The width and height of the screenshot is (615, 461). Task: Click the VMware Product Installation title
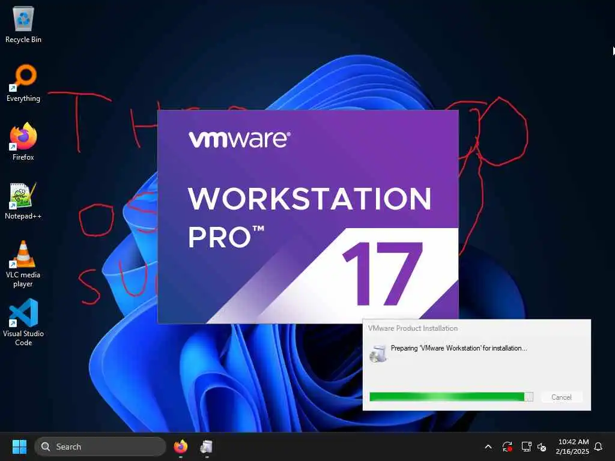pyautogui.click(x=413, y=328)
